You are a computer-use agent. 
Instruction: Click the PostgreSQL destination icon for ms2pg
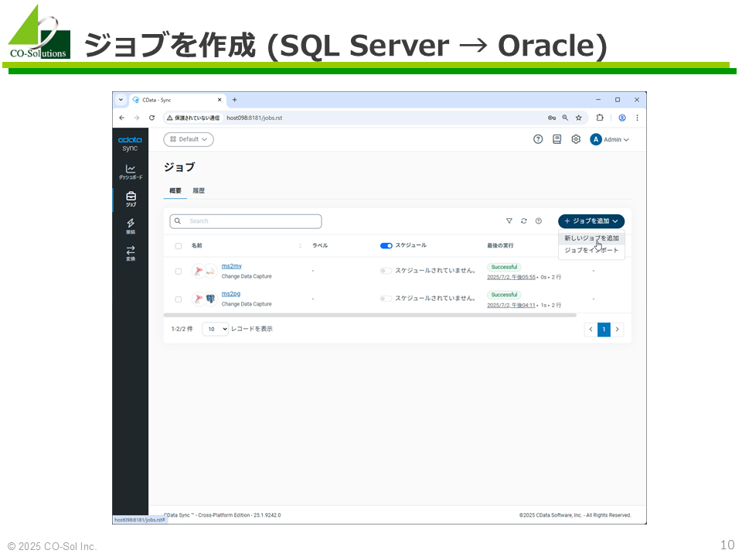[x=210, y=299]
